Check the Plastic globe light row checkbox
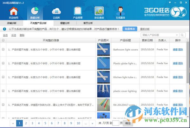The image size is (190, 128). [x=3, y=63]
